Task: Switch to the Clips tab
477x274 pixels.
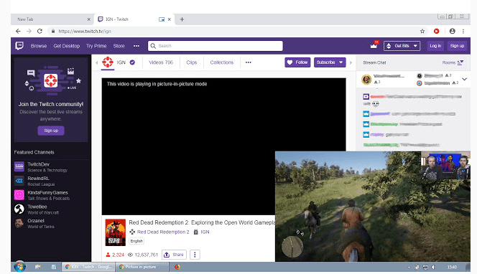Action: point(191,62)
